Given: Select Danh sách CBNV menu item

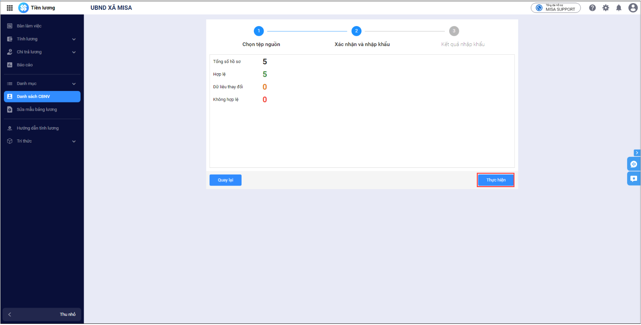Looking at the screenshot, I should click(42, 97).
